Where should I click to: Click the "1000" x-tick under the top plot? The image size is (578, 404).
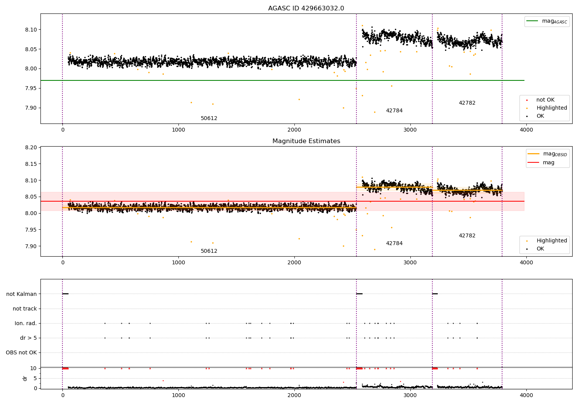pyautogui.click(x=178, y=130)
